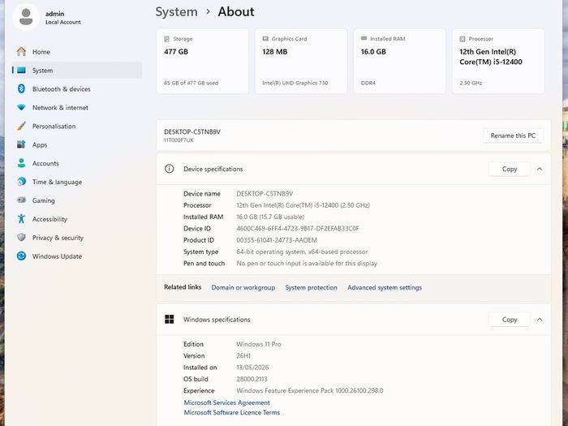Image resolution: width=568 pixels, height=426 pixels.
Task: Click the Privacy & security shield icon
Action: [x=21, y=237]
